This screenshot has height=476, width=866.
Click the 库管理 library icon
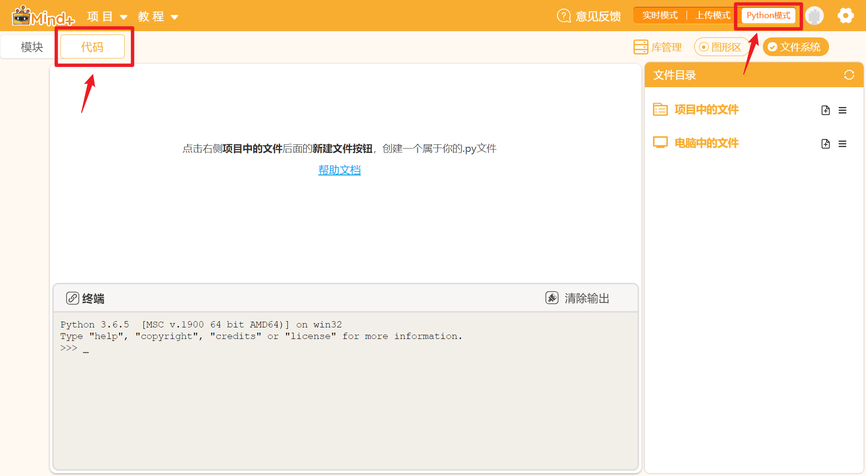(x=641, y=47)
